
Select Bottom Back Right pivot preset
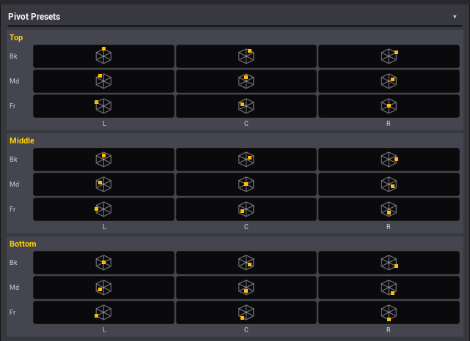coord(389,263)
